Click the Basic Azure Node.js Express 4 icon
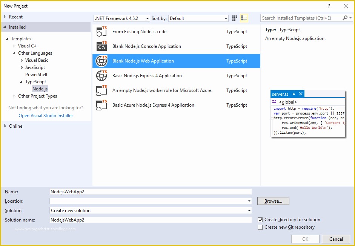This screenshot has width=355, height=246. tap(101, 105)
